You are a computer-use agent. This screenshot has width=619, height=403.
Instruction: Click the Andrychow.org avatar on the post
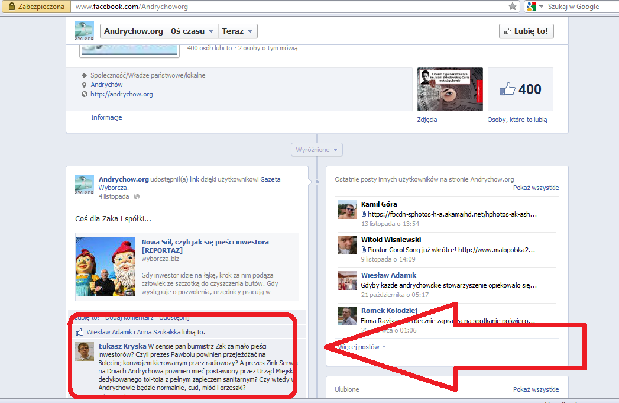coord(85,185)
